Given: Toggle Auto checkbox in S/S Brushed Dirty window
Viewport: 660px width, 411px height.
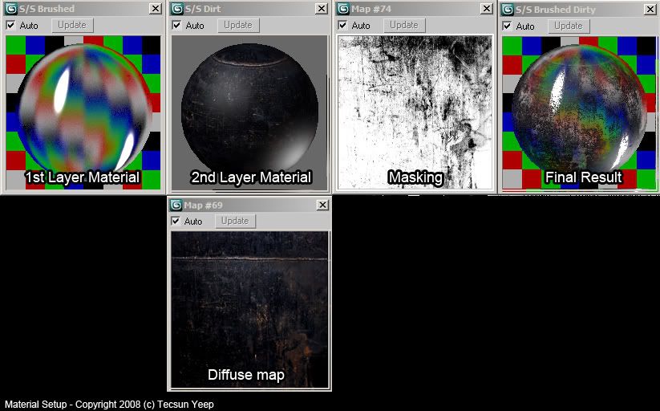Looking at the screenshot, I should (x=508, y=25).
